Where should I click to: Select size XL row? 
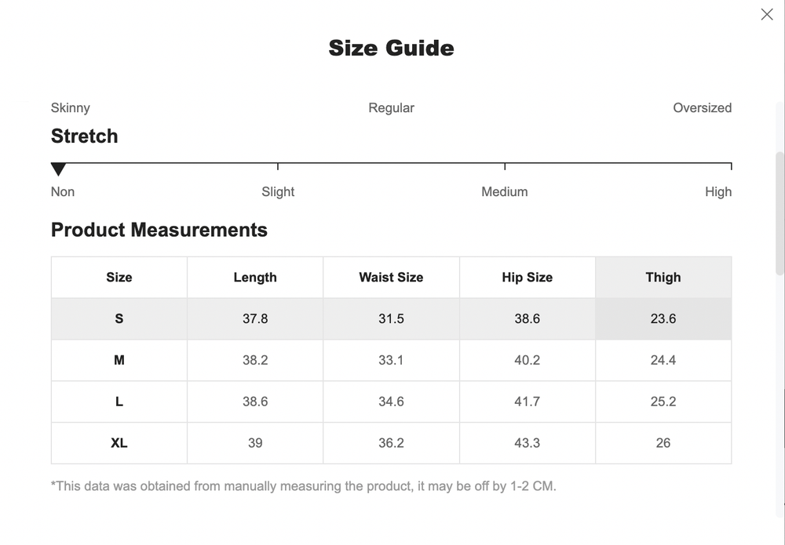[x=119, y=442]
